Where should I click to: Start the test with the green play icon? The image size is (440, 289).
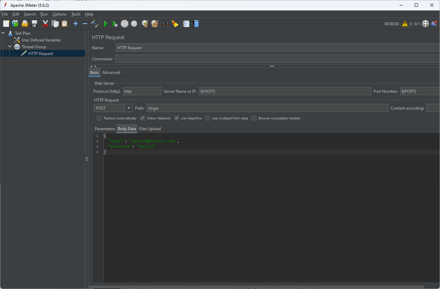[x=106, y=24]
